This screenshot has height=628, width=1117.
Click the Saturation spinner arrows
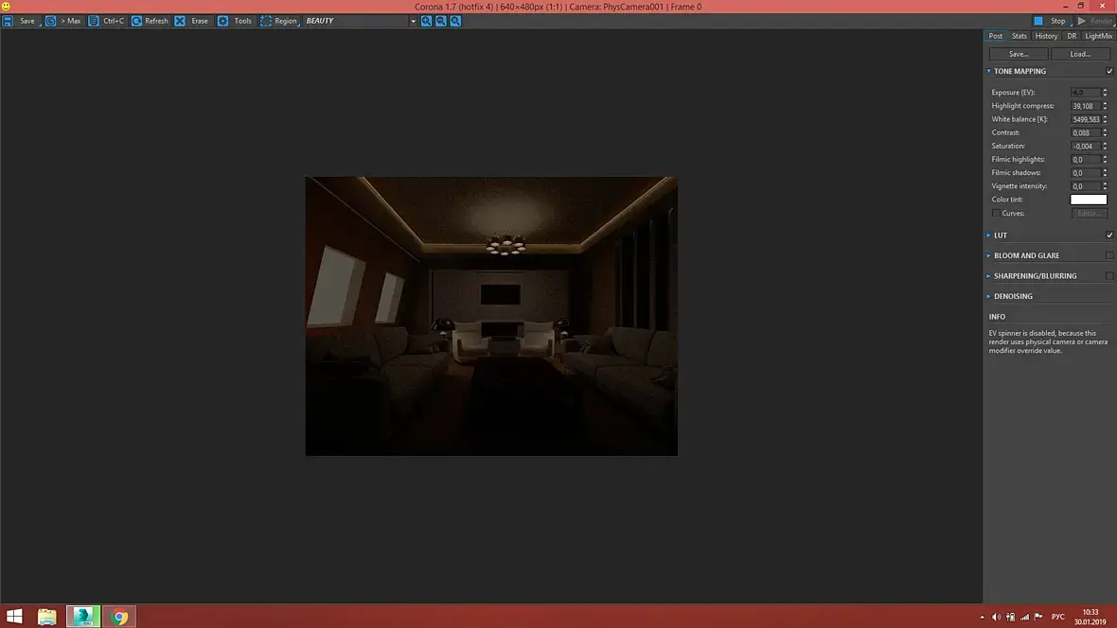pyautogui.click(x=1105, y=146)
